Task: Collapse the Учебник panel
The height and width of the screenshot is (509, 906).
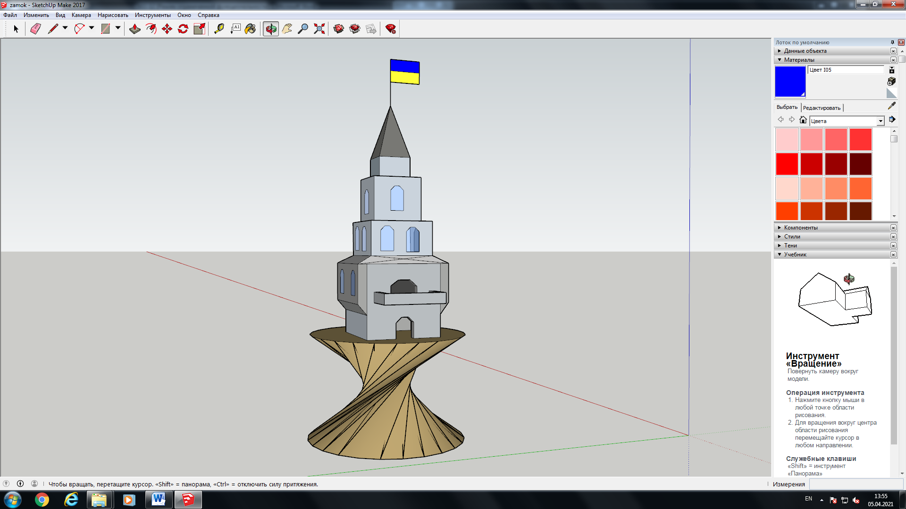Action: click(x=835, y=254)
